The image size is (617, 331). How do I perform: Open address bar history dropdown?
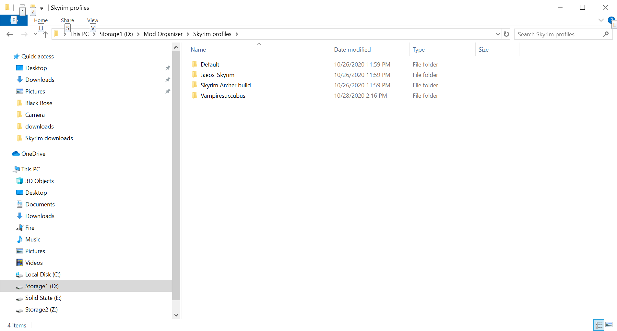tap(498, 34)
